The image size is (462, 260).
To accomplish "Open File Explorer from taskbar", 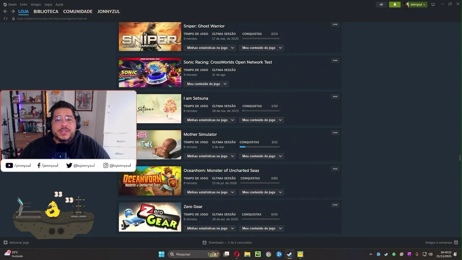I will [x=247, y=254].
